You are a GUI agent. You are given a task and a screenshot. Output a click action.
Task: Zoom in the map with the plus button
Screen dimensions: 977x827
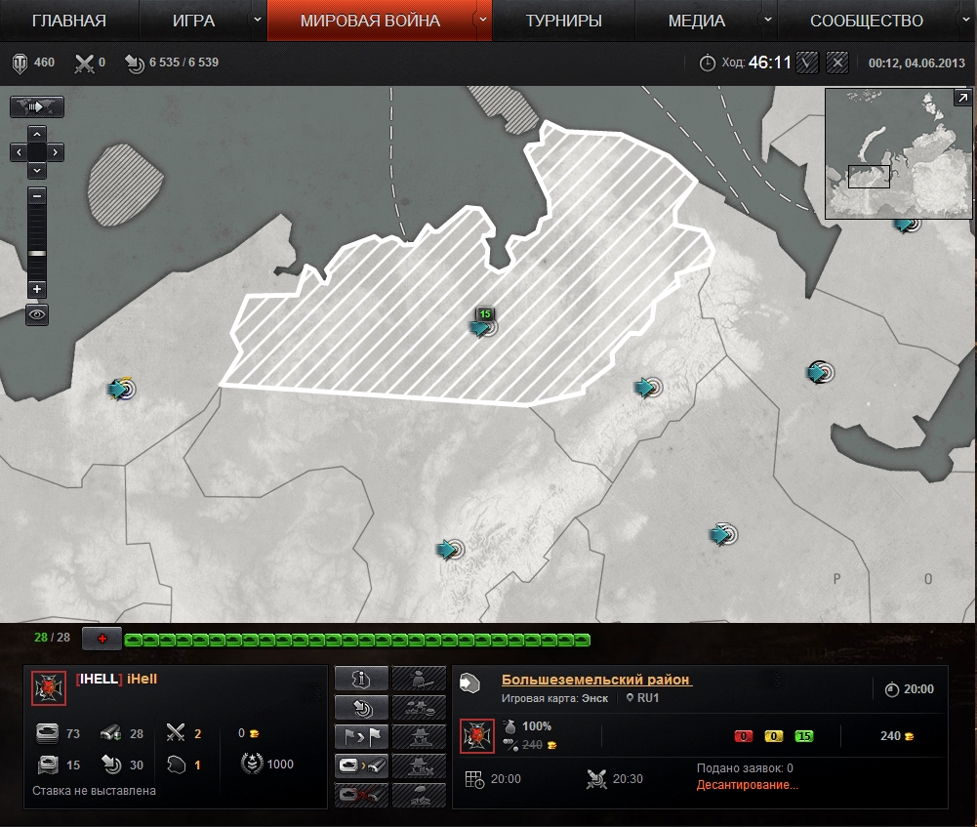coord(37,289)
